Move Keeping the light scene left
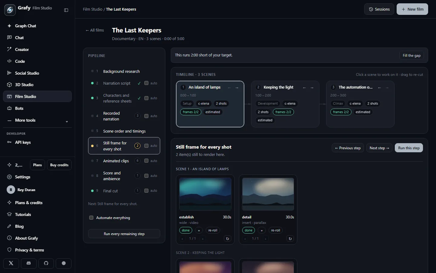 coord(304,88)
